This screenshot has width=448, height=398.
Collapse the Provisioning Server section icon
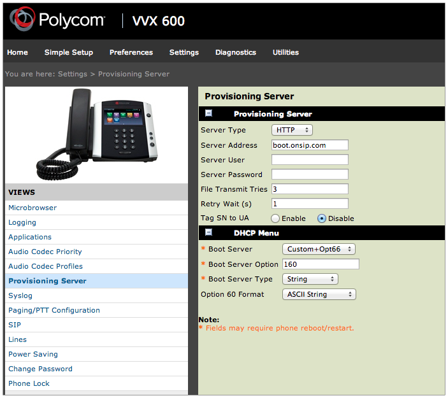pyautogui.click(x=209, y=113)
